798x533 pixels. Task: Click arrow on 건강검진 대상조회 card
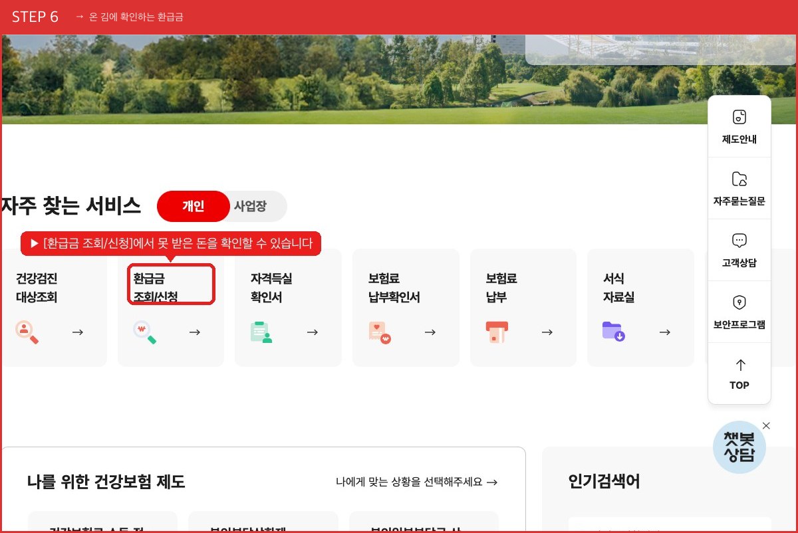point(78,332)
